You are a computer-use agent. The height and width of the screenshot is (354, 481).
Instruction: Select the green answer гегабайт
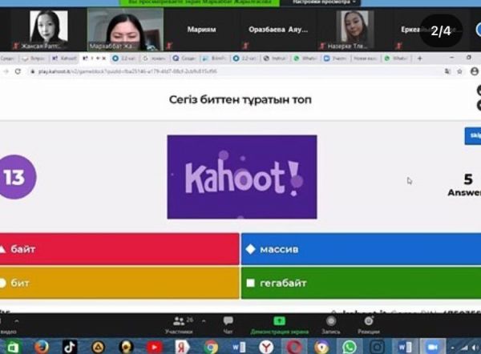pos(361,283)
